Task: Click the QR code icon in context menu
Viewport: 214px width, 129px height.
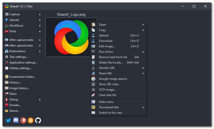Action: pyautogui.click(x=93, y=84)
